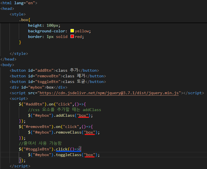Click the '$("#removeBtn").on("click"' line
The width and height of the screenshot is (207, 169).
pyautogui.click(x=56, y=127)
